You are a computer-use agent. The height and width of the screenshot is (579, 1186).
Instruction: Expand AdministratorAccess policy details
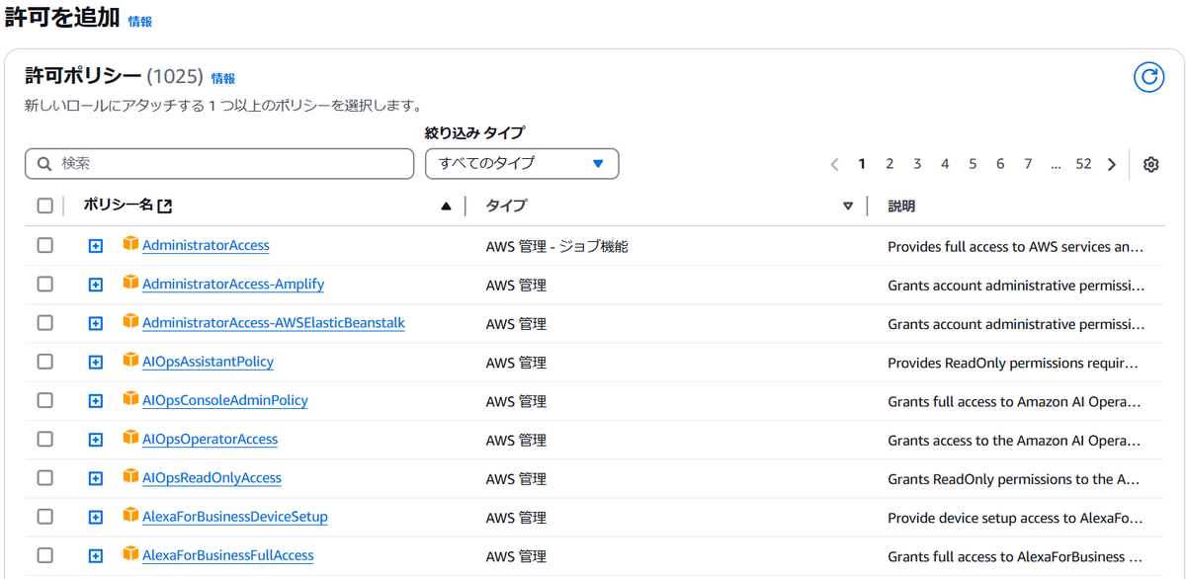click(96, 246)
